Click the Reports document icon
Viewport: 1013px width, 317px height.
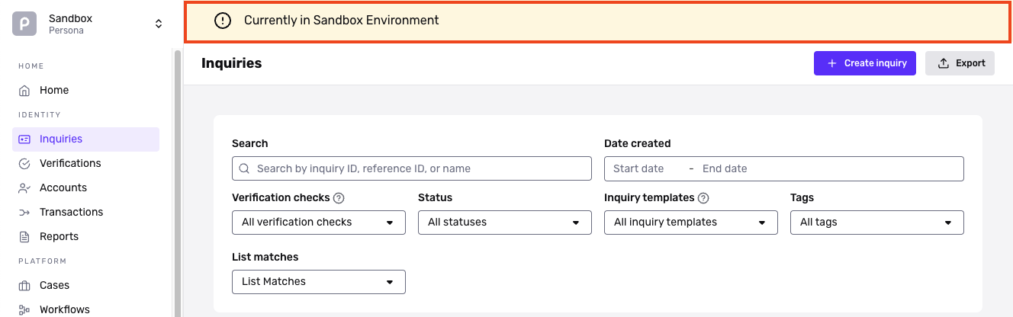24,237
